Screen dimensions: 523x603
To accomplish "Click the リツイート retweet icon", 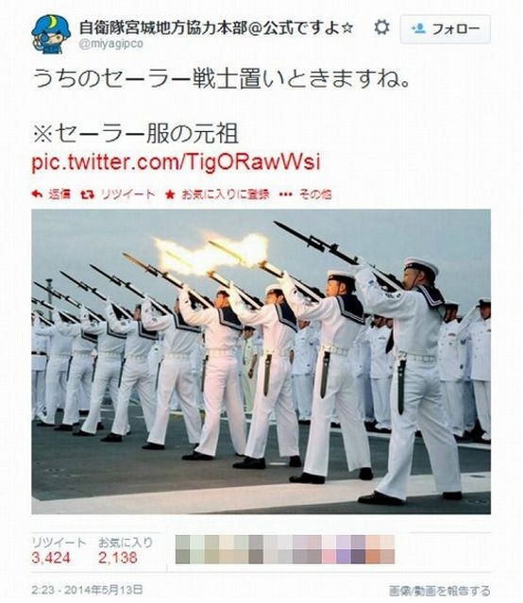I will [x=88, y=194].
